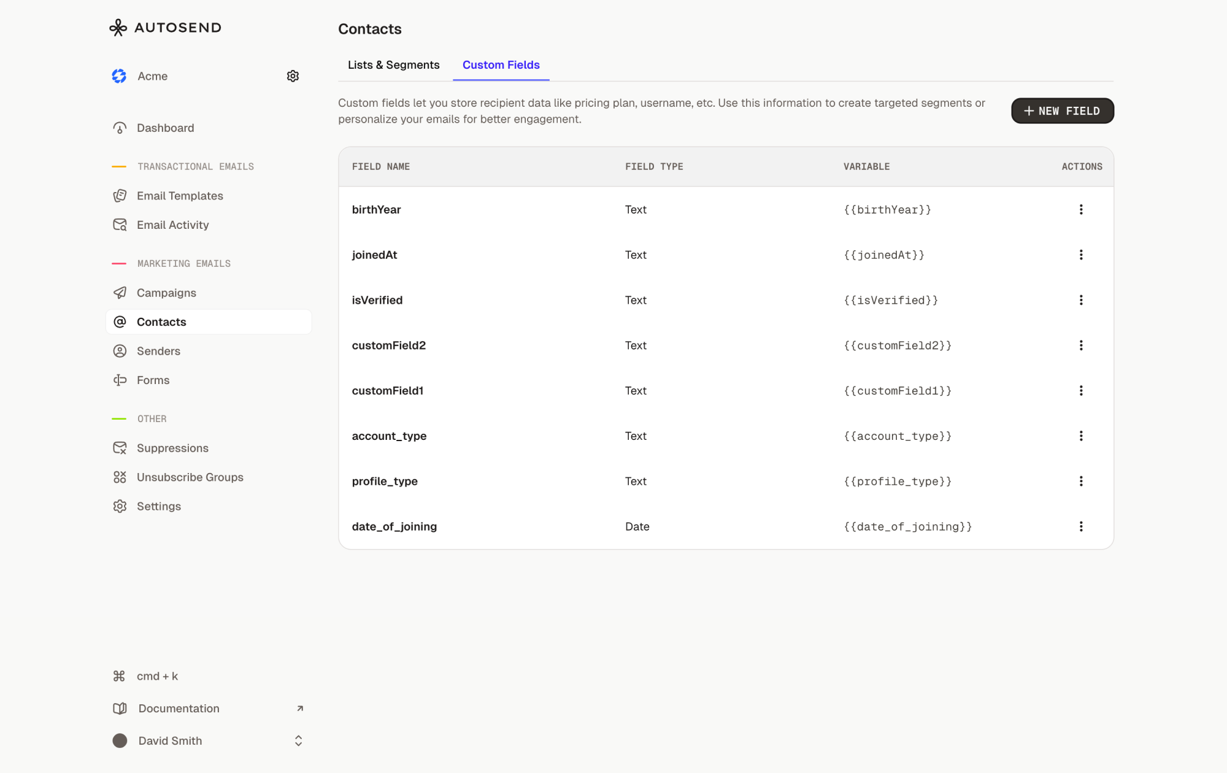Open workspace settings gear next to Acme
The width and height of the screenshot is (1227, 773).
tap(293, 75)
